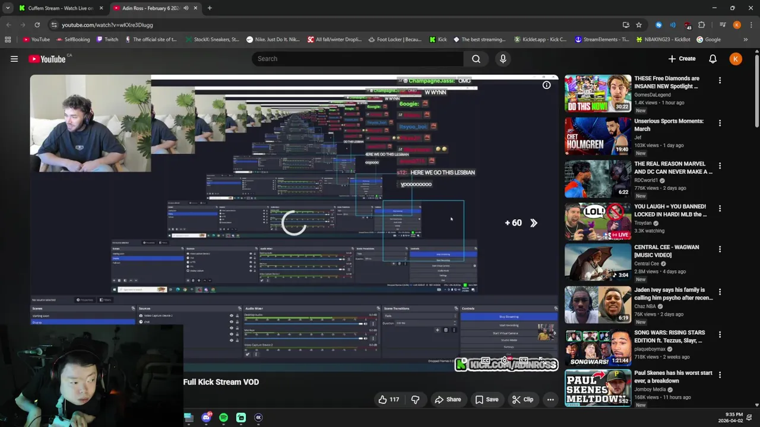The image size is (760, 427).
Task: Click the YouTube logo to go home
Action: [47, 59]
